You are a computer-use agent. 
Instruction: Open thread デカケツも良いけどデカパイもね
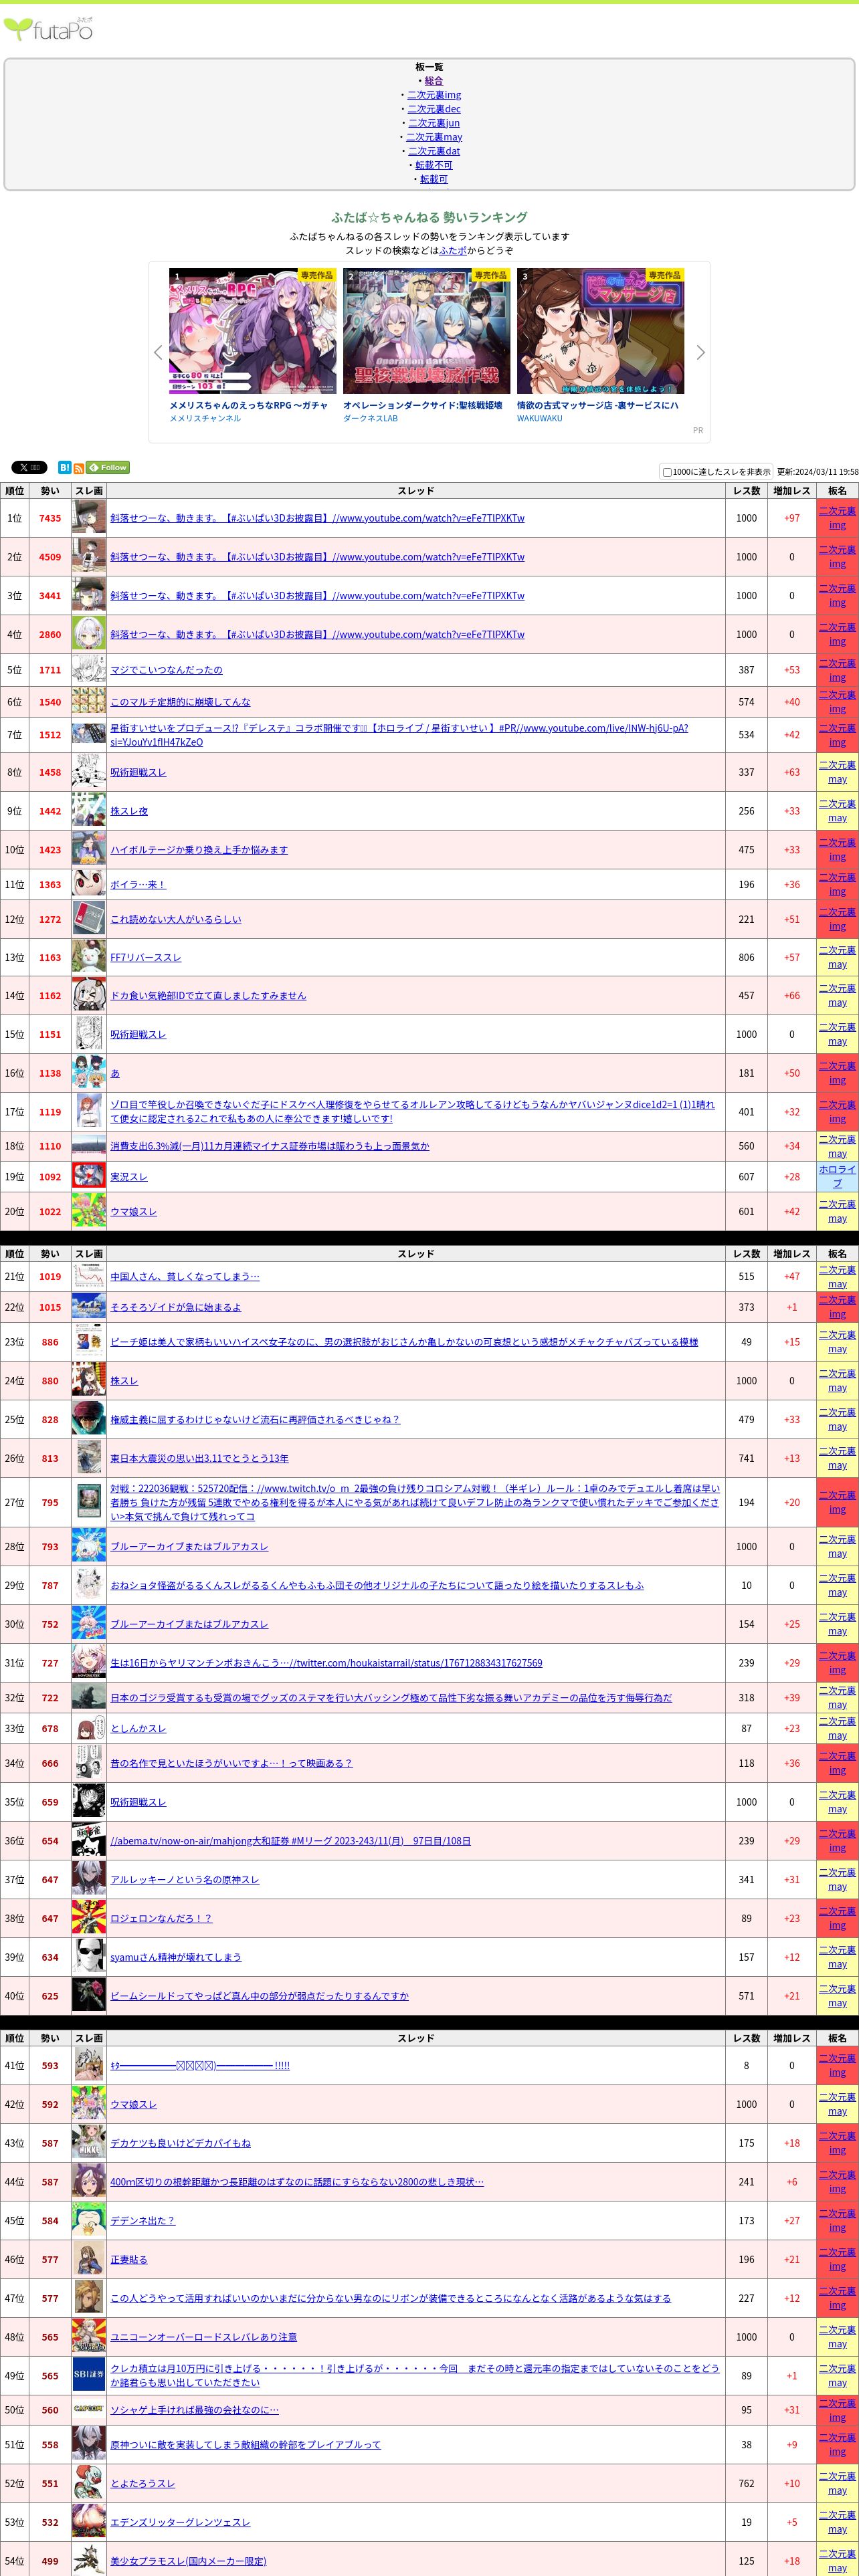(180, 2143)
